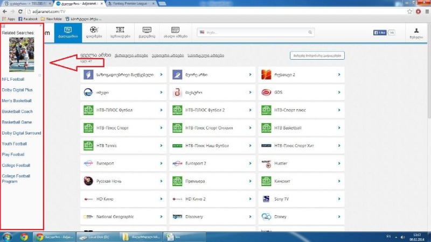Switch to Fantasy Premier League tab

tap(131, 4)
